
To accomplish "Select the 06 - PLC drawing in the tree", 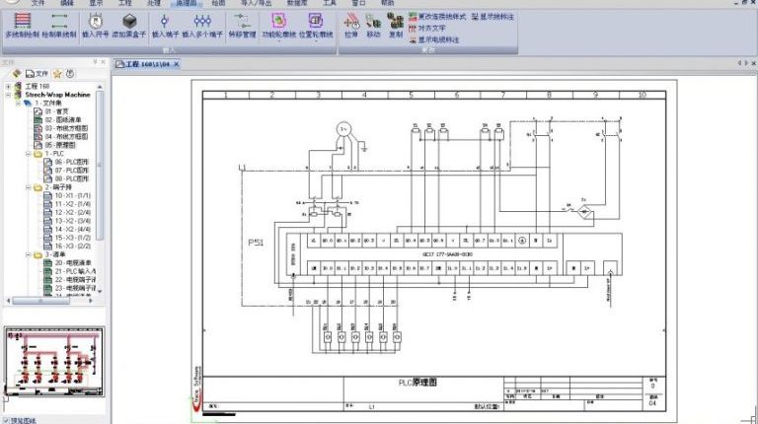I will [71, 162].
